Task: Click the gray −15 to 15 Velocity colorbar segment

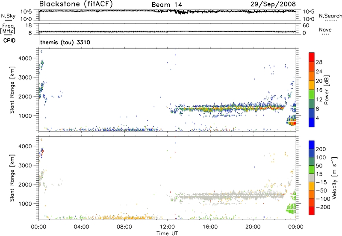Action: click(x=312, y=178)
